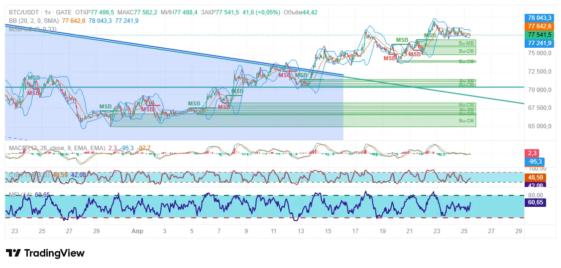This screenshot has width=561, height=268.
Task: Click the Bu-MB zone label
Action: point(466,43)
